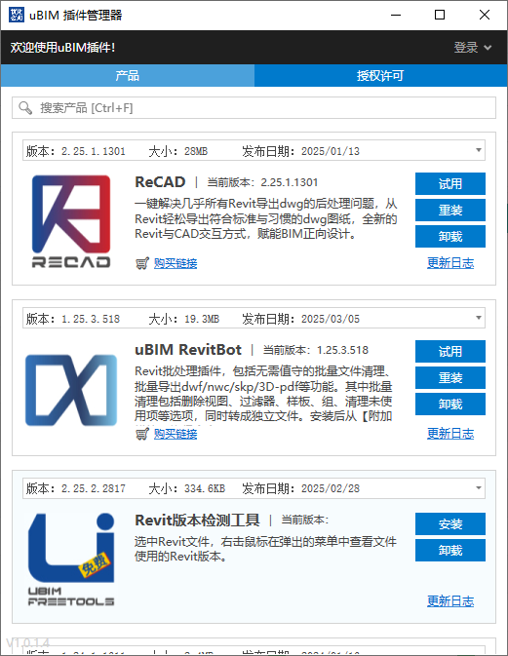Open the 登录 login dropdown
Image resolution: width=508 pixels, height=656 pixels.
tap(473, 48)
